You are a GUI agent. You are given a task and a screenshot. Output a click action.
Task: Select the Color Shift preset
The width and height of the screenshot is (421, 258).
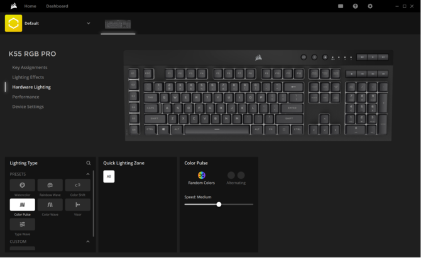click(77, 185)
